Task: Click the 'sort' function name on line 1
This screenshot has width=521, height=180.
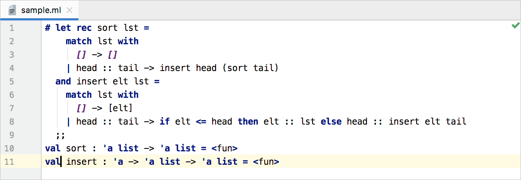Action: (107, 28)
